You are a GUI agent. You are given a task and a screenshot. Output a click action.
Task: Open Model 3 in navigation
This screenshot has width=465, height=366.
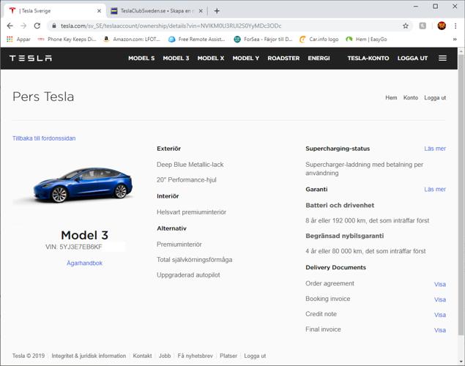tap(176, 58)
